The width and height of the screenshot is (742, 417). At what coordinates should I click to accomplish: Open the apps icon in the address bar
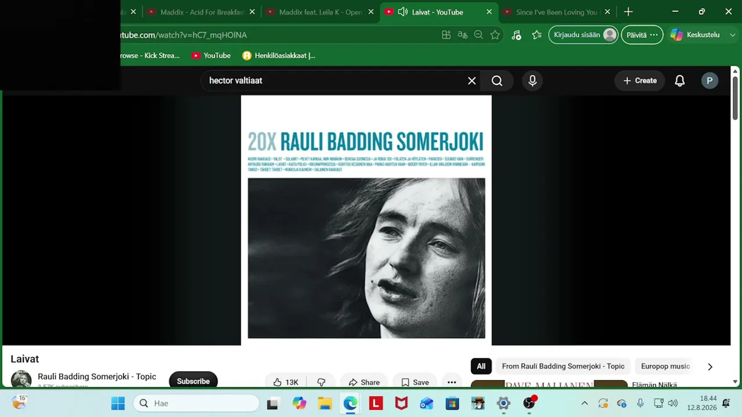(x=446, y=35)
